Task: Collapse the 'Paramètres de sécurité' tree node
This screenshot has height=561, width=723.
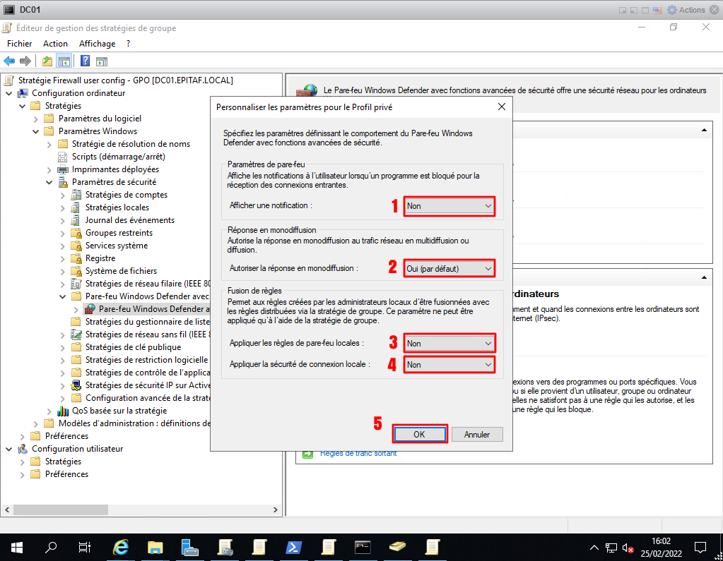Action: (49, 182)
